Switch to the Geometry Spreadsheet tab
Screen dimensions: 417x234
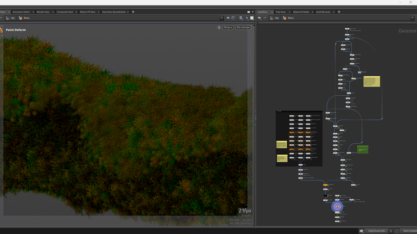click(x=114, y=12)
